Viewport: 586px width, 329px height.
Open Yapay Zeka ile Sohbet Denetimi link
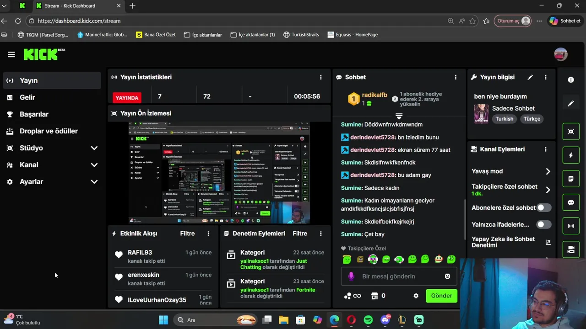[511, 242]
